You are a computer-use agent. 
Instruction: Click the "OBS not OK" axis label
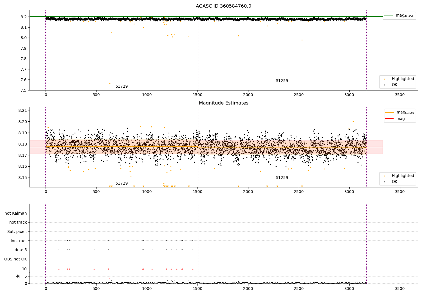(15, 259)
